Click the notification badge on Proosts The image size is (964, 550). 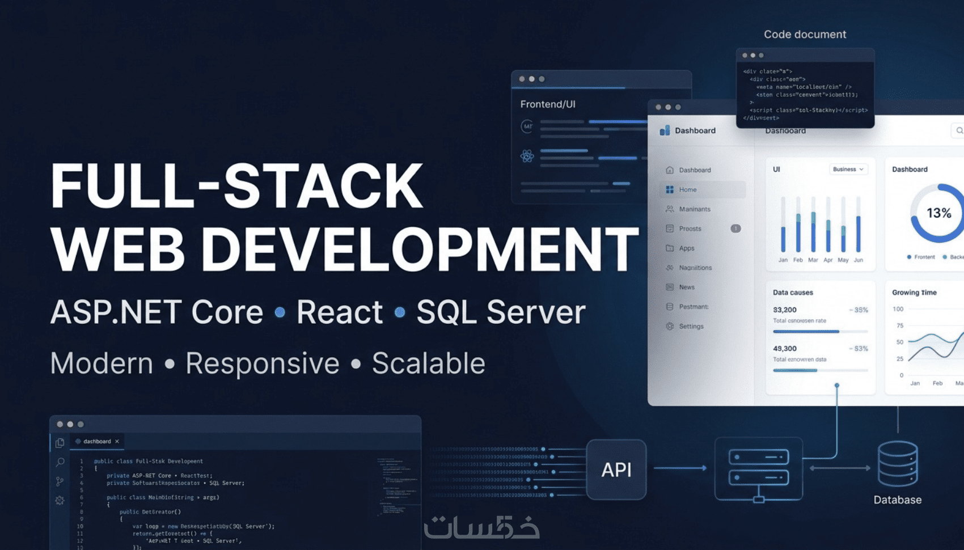click(735, 229)
